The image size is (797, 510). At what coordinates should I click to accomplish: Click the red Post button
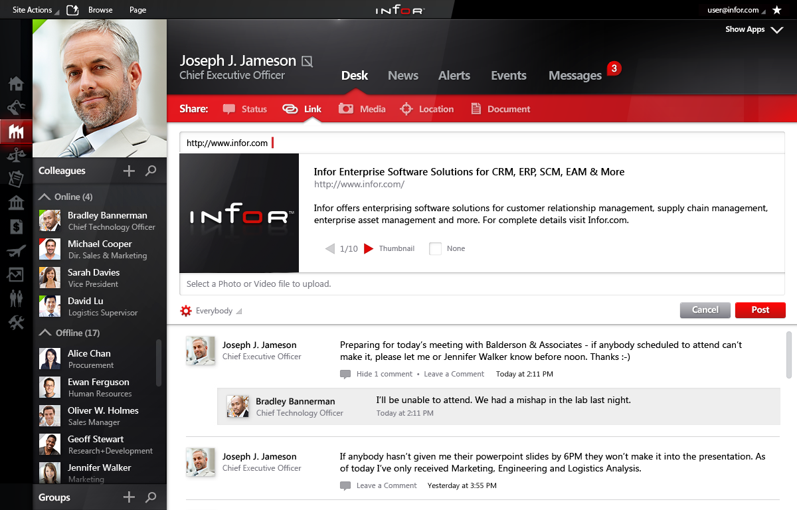(760, 310)
